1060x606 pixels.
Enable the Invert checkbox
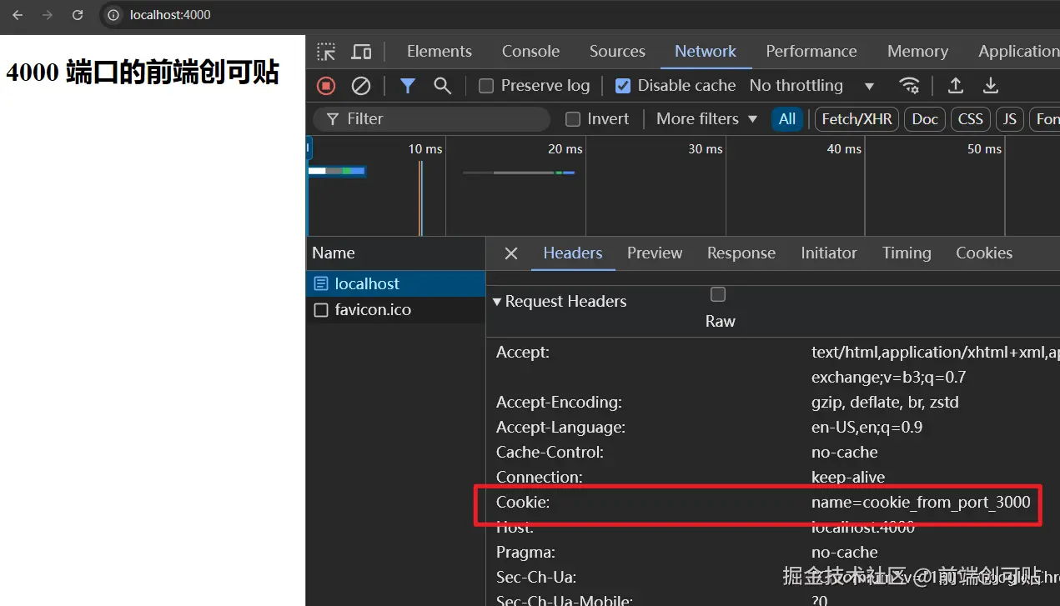click(x=573, y=119)
